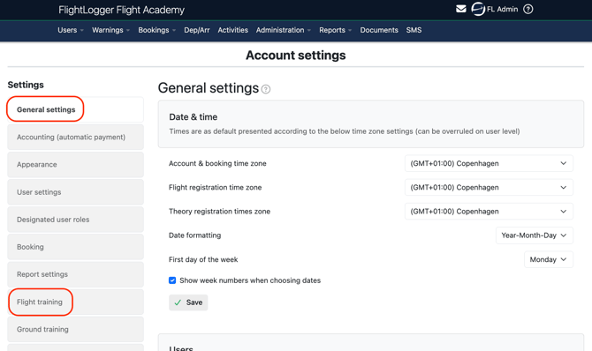Click FlightLogger Flight Academy title
Image resolution: width=592 pixels, height=351 pixels.
tap(121, 10)
